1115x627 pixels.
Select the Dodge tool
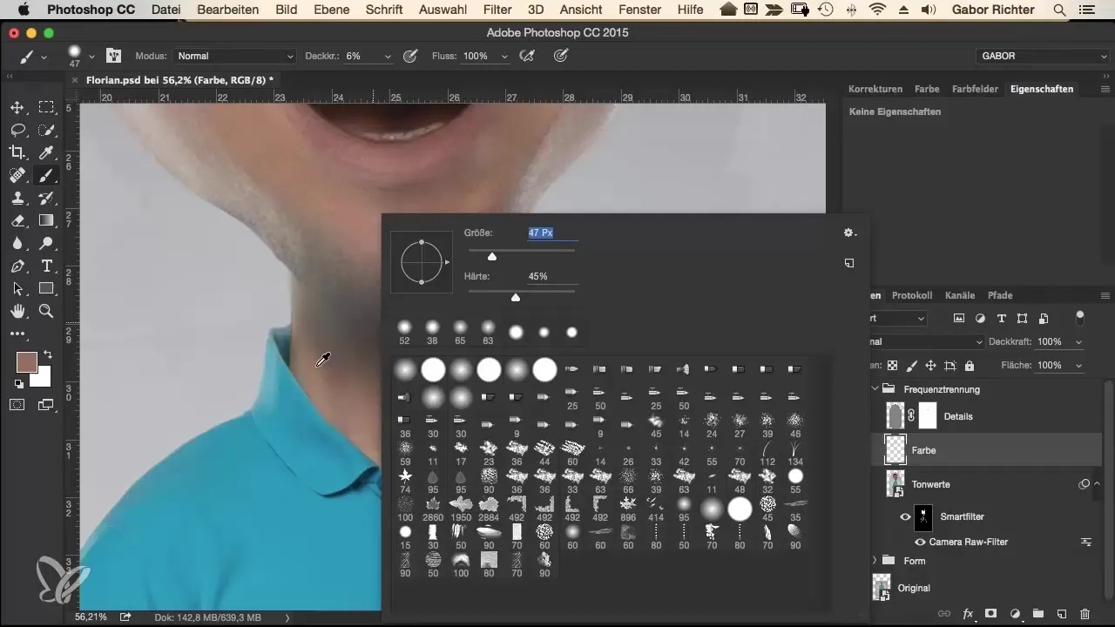pos(46,243)
